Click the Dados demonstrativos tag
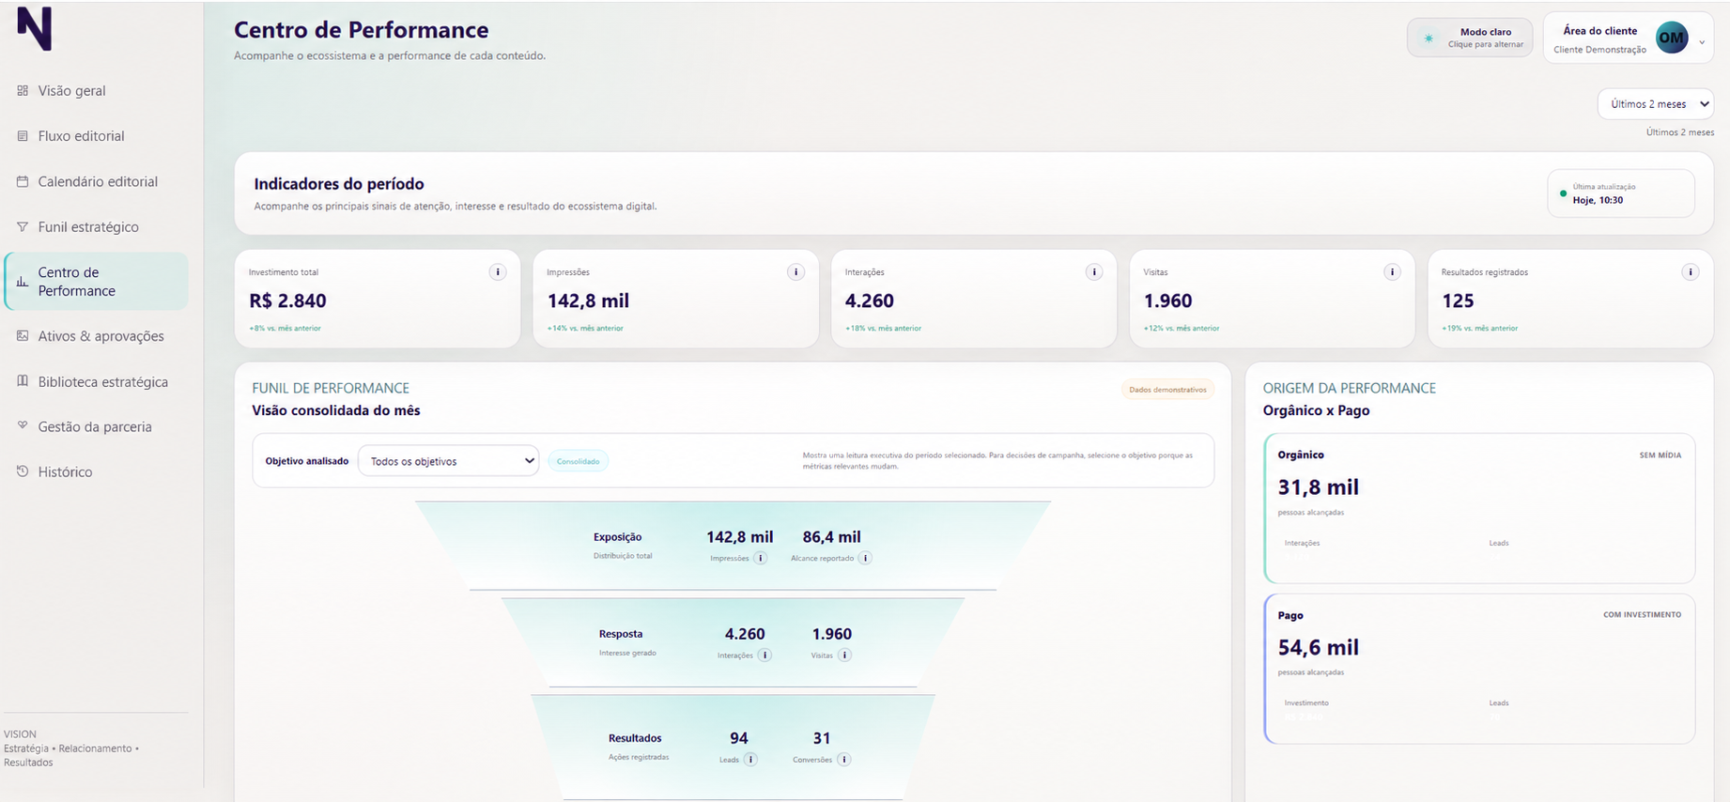Image resolution: width=1730 pixels, height=802 pixels. point(1167,390)
